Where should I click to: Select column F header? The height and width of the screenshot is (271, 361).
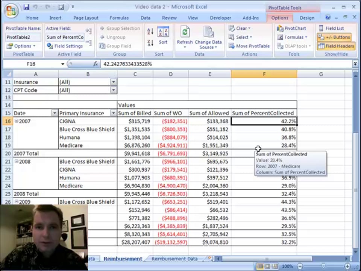coord(264,74)
